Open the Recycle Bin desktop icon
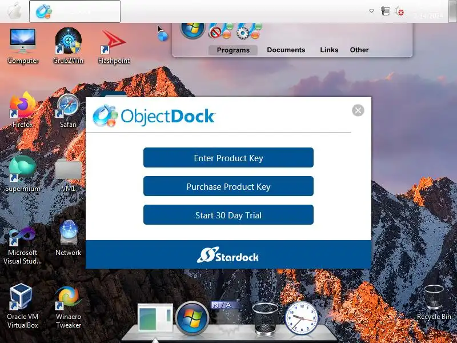Image resolution: width=457 pixels, height=343 pixels. [434, 303]
